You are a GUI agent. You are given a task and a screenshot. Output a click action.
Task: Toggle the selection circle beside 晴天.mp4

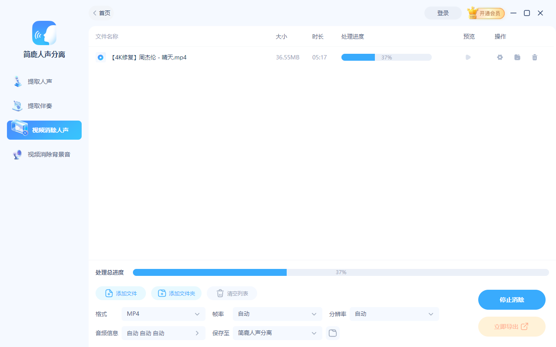click(101, 57)
